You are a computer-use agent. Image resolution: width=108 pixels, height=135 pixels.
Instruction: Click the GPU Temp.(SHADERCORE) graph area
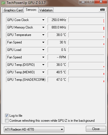[86, 80]
